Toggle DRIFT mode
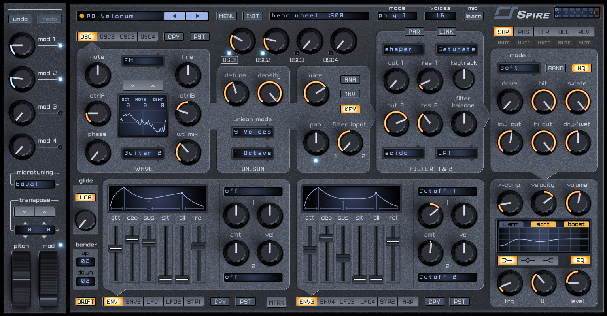The image size is (607, 316). tap(85, 301)
